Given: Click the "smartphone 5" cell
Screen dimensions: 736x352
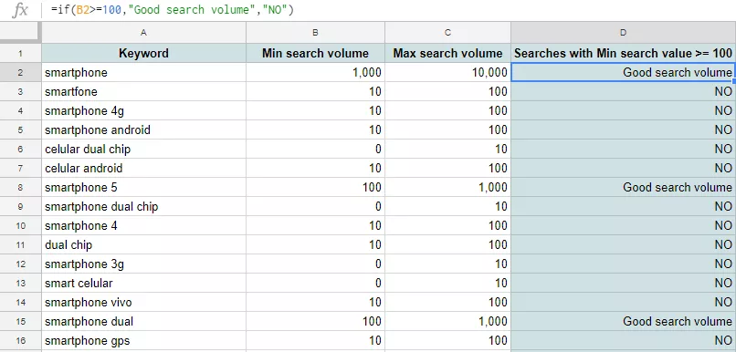Looking at the screenshot, I should [x=143, y=188].
